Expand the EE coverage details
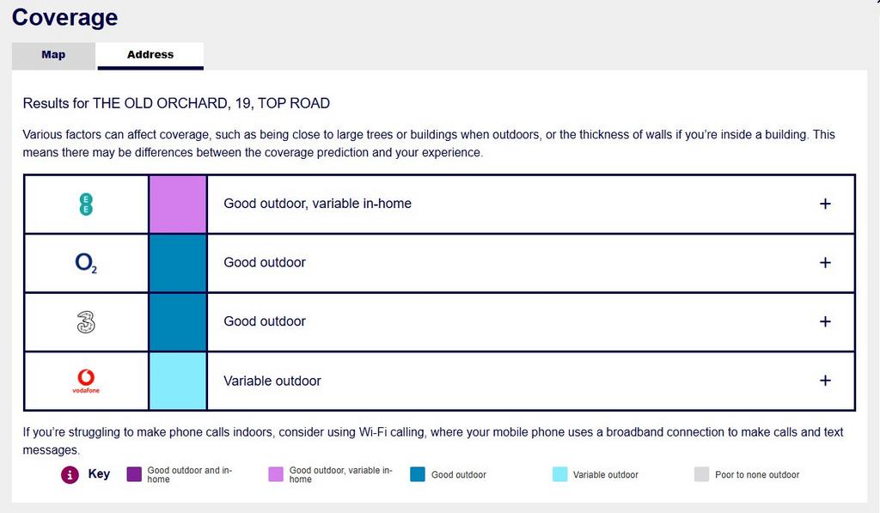This screenshot has width=880, height=513. pyautogui.click(x=825, y=204)
